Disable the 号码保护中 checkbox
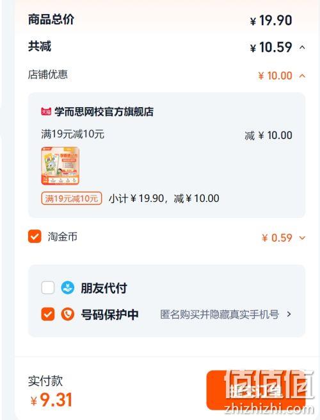The height and width of the screenshot is (420, 320). pos(48,314)
